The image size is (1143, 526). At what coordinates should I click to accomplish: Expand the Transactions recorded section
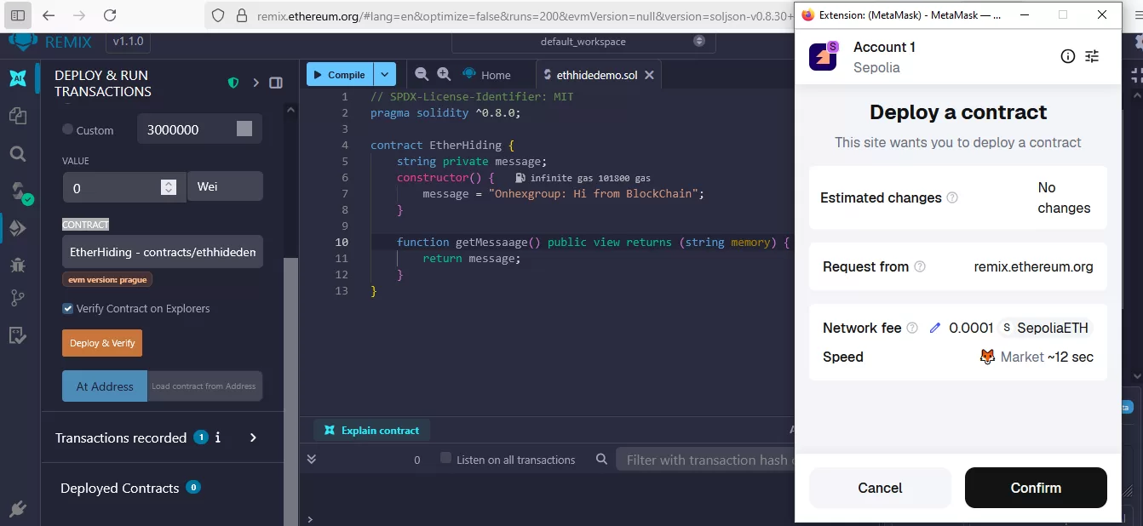coord(253,437)
